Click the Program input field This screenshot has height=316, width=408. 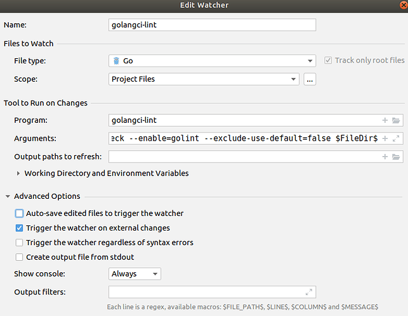point(256,120)
